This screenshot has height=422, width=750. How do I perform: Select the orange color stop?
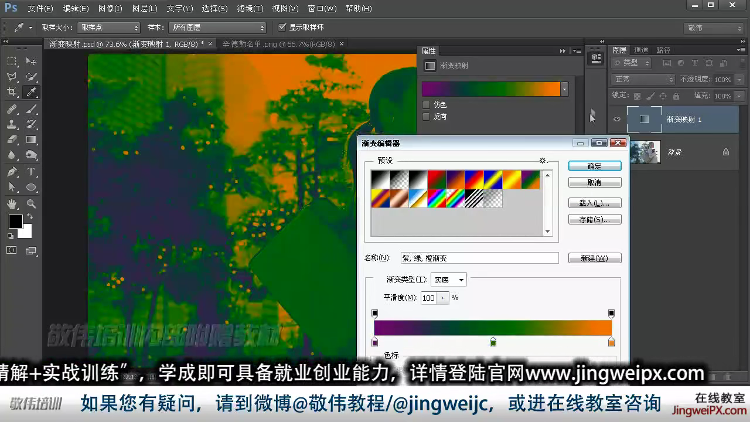611,342
